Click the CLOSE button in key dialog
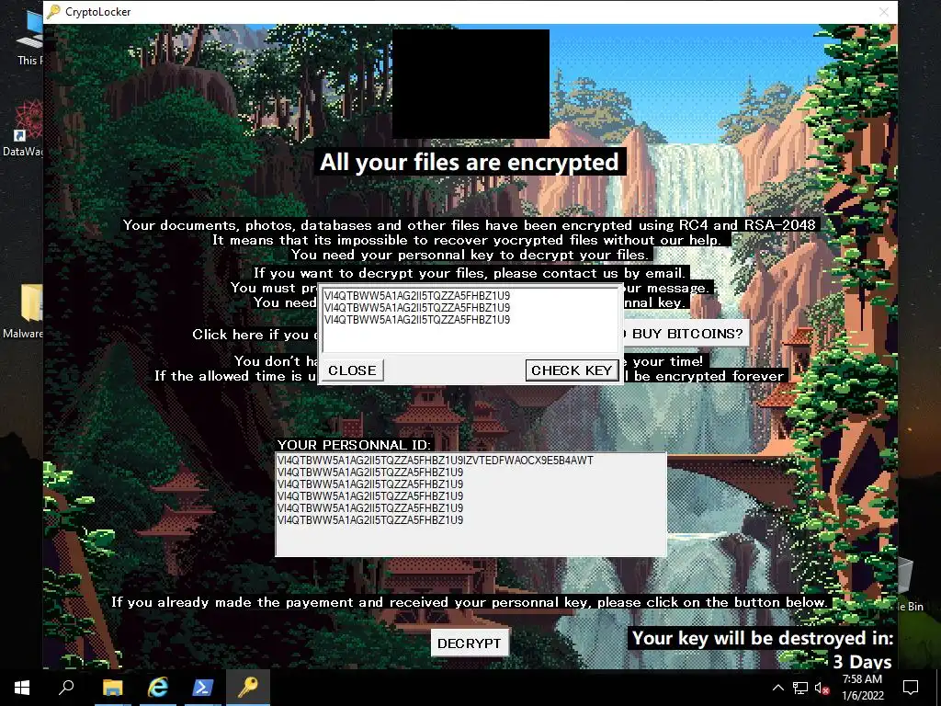The height and width of the screenshot is (706, 941). 352,370
